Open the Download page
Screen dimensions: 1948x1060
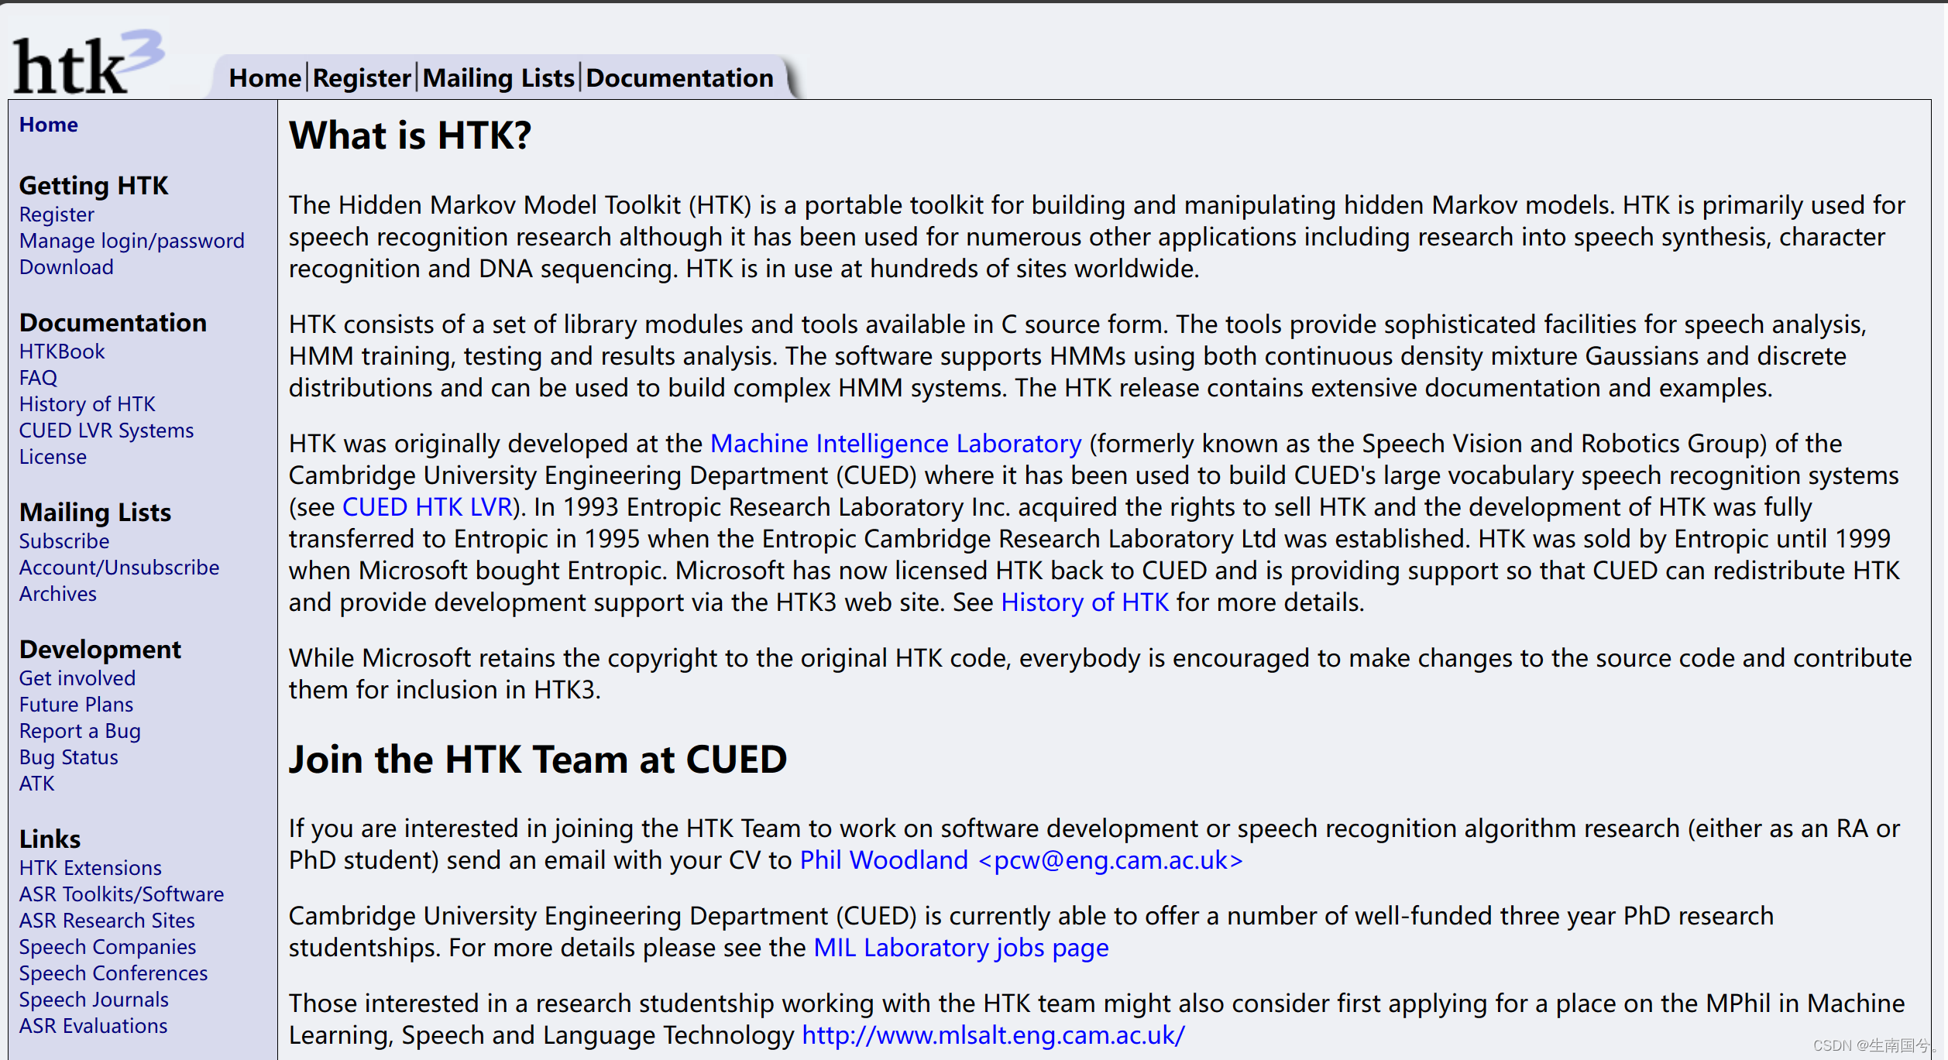tap(66, 267)
